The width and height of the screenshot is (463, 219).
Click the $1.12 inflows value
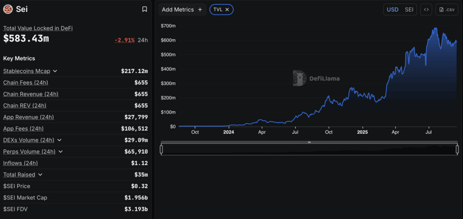point(139,163)
